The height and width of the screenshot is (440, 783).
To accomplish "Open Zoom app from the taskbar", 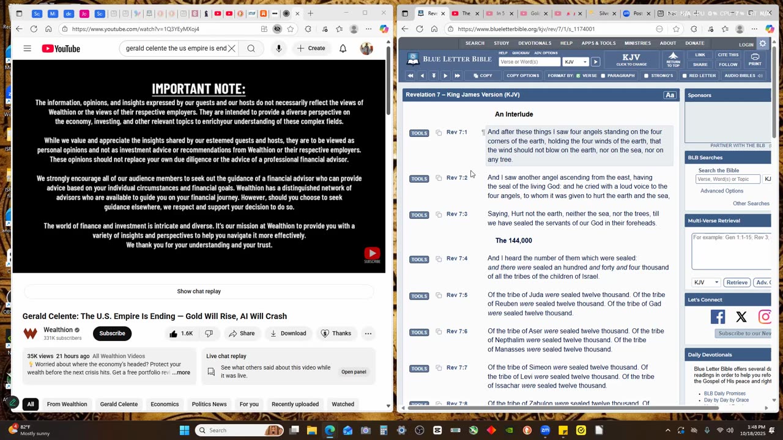I will click(545, 430).
